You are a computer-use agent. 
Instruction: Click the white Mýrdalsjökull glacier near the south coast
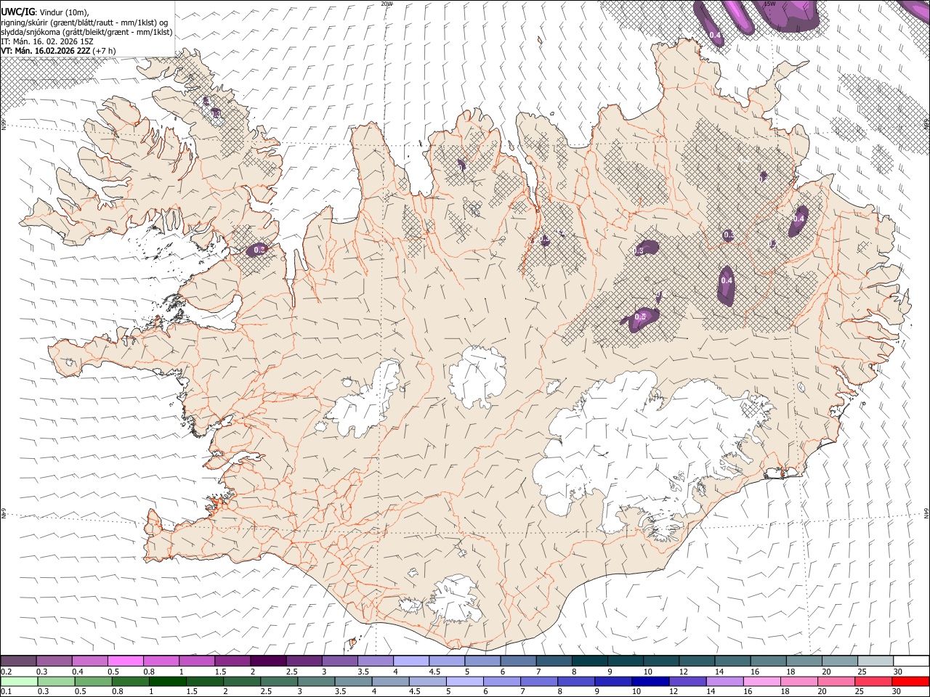[x=456, y=600]
